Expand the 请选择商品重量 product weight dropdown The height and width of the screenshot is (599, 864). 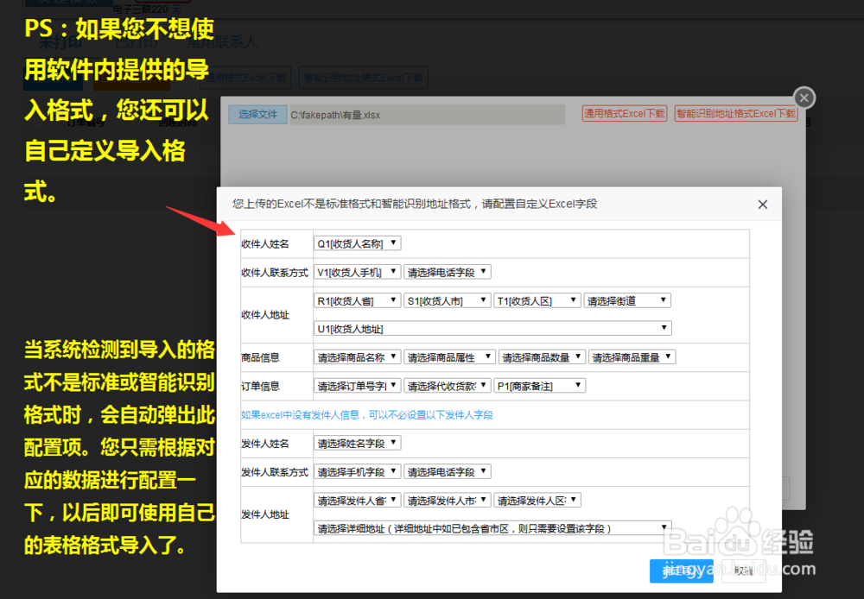click(634, 356)
